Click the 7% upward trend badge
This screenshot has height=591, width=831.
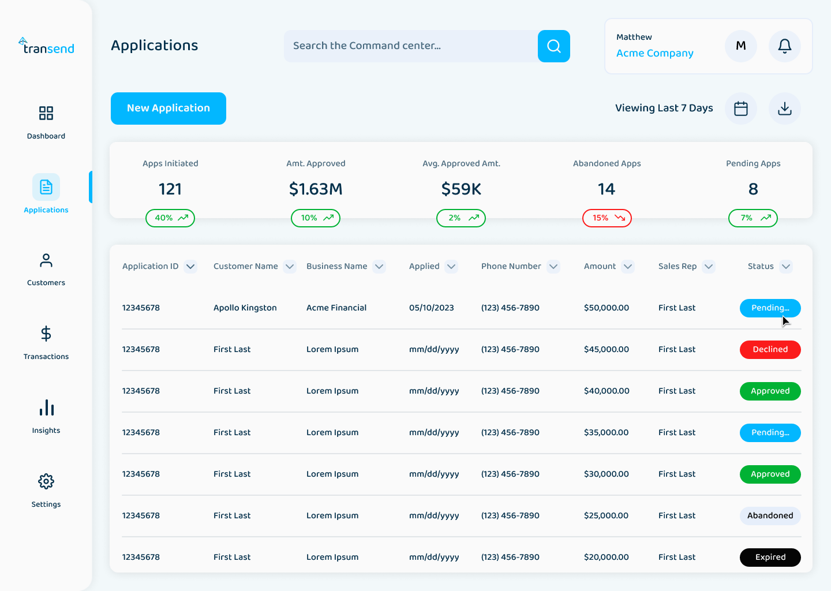point(753,218)
